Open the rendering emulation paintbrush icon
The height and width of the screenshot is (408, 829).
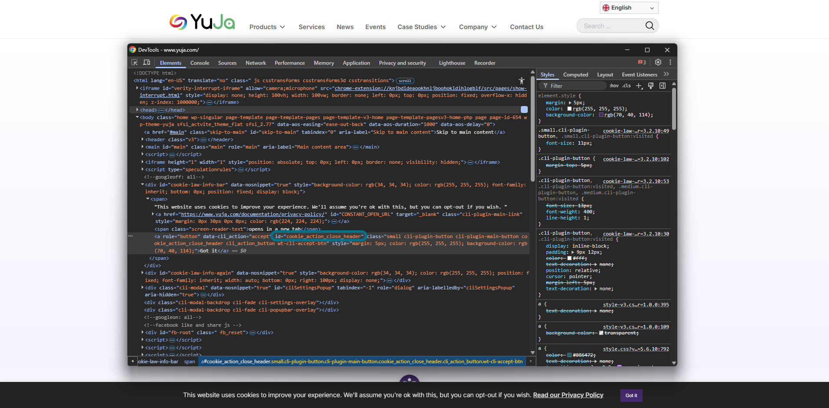pos(651,86)
